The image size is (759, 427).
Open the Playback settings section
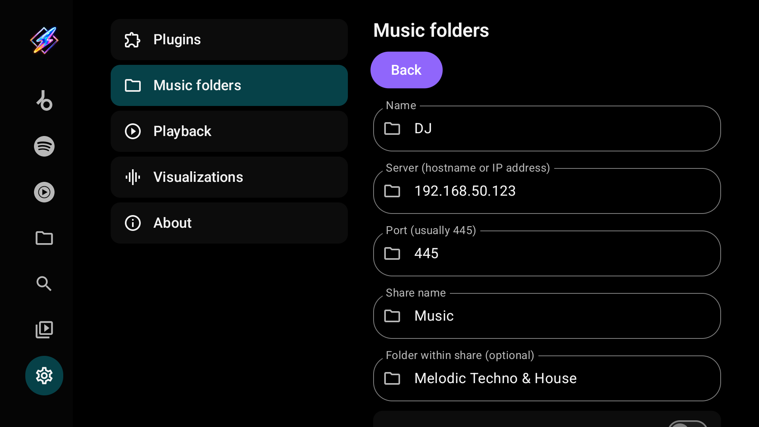[229, 131]
